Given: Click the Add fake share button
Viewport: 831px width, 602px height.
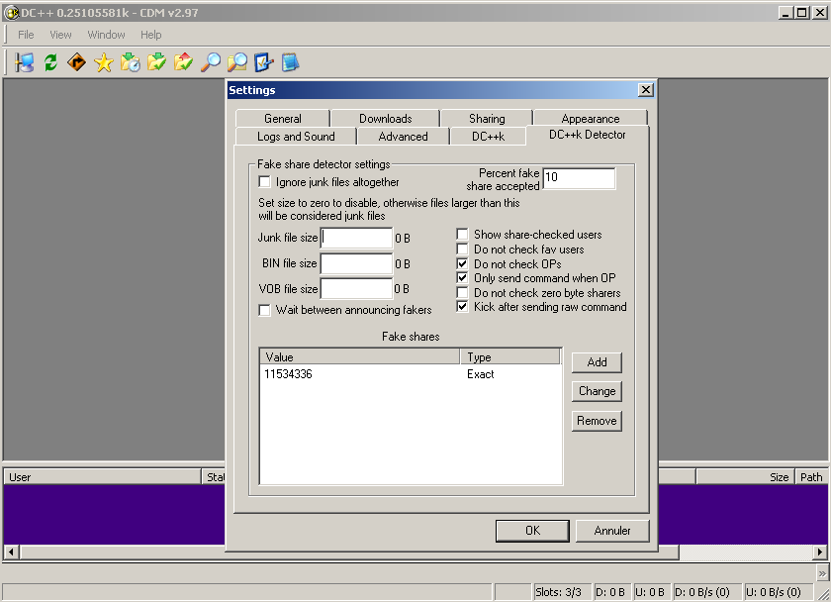Looking at the screenshot, I should click(x=597, y=362).
